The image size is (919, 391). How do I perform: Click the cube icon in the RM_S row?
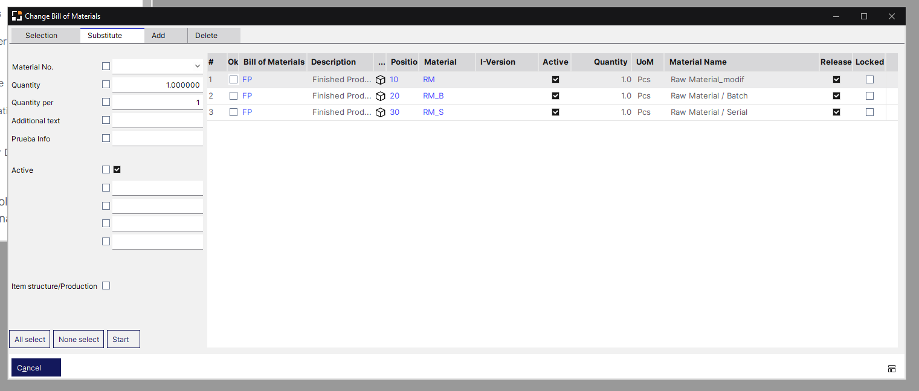380,112
